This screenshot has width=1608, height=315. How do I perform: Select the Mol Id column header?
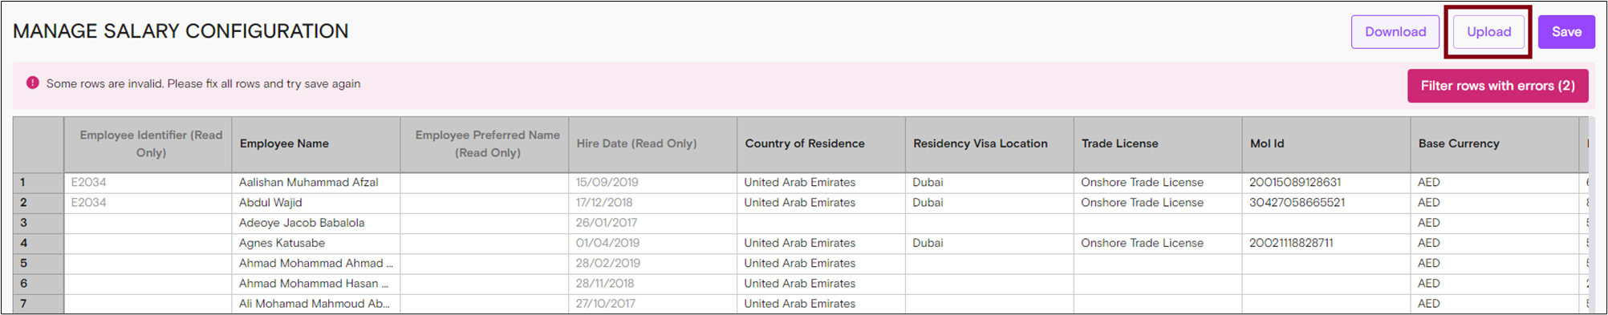pos(1326,144)
